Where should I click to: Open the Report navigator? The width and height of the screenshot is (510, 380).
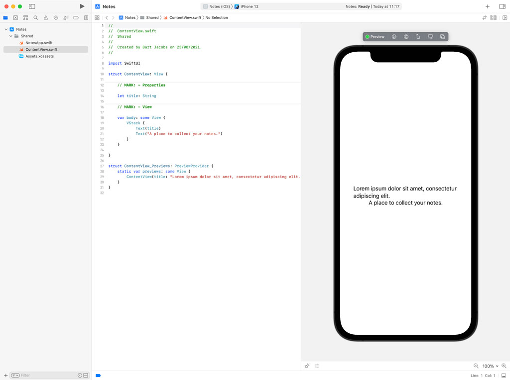86,17
